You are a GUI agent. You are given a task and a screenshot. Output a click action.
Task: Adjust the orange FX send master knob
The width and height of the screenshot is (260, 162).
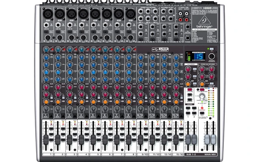188,84
